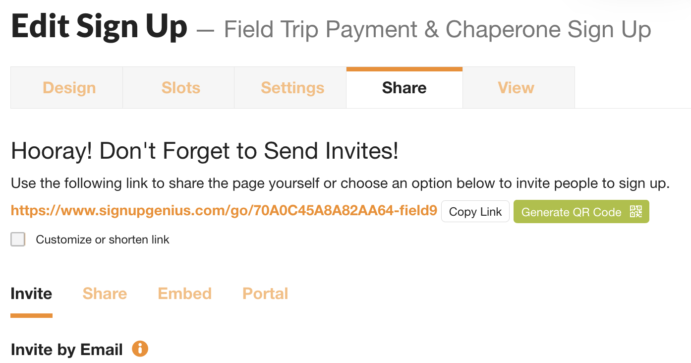Open the Slots tab
Screen dimensions: 691x363
coord(180,87)
